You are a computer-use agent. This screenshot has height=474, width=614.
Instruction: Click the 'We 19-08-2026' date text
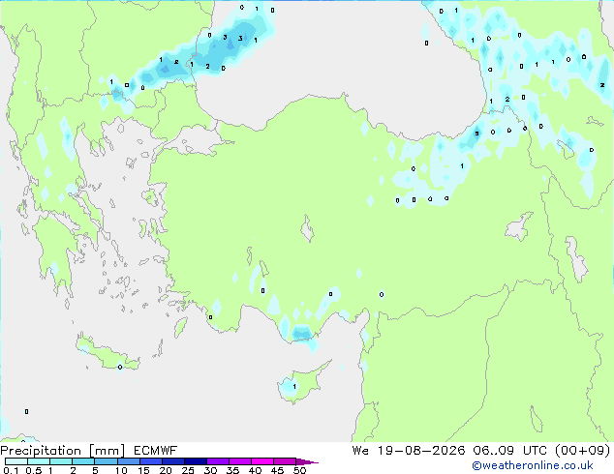tap(409, 451)
